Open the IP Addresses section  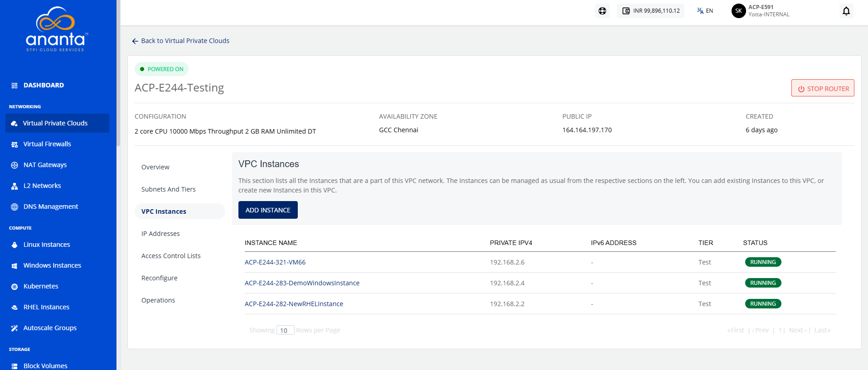(160, 234)
